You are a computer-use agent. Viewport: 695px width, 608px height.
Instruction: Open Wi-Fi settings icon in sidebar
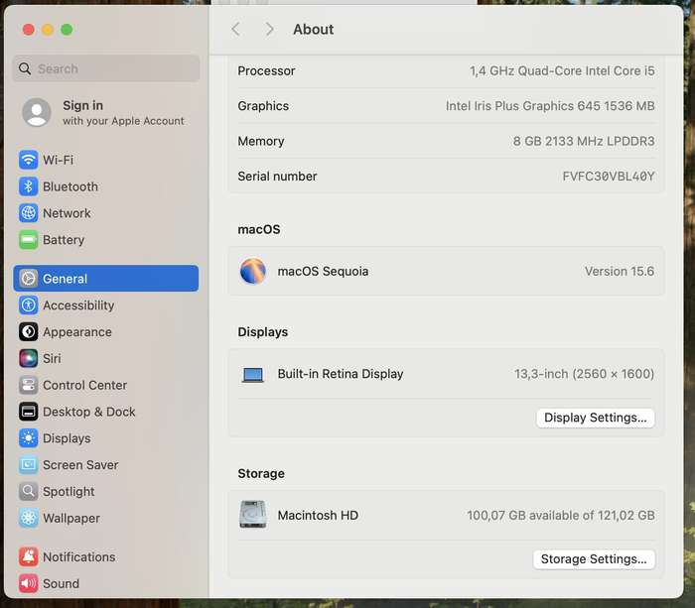(29, 160)
